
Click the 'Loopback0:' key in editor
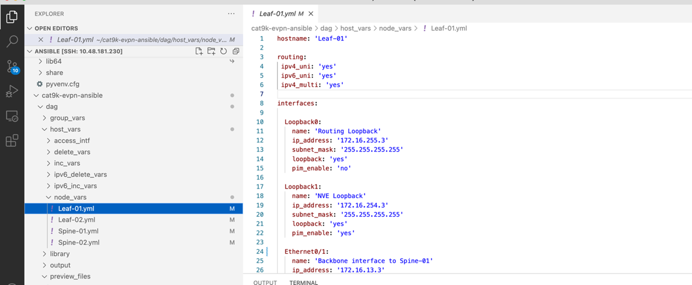click(x=303, y=122)
